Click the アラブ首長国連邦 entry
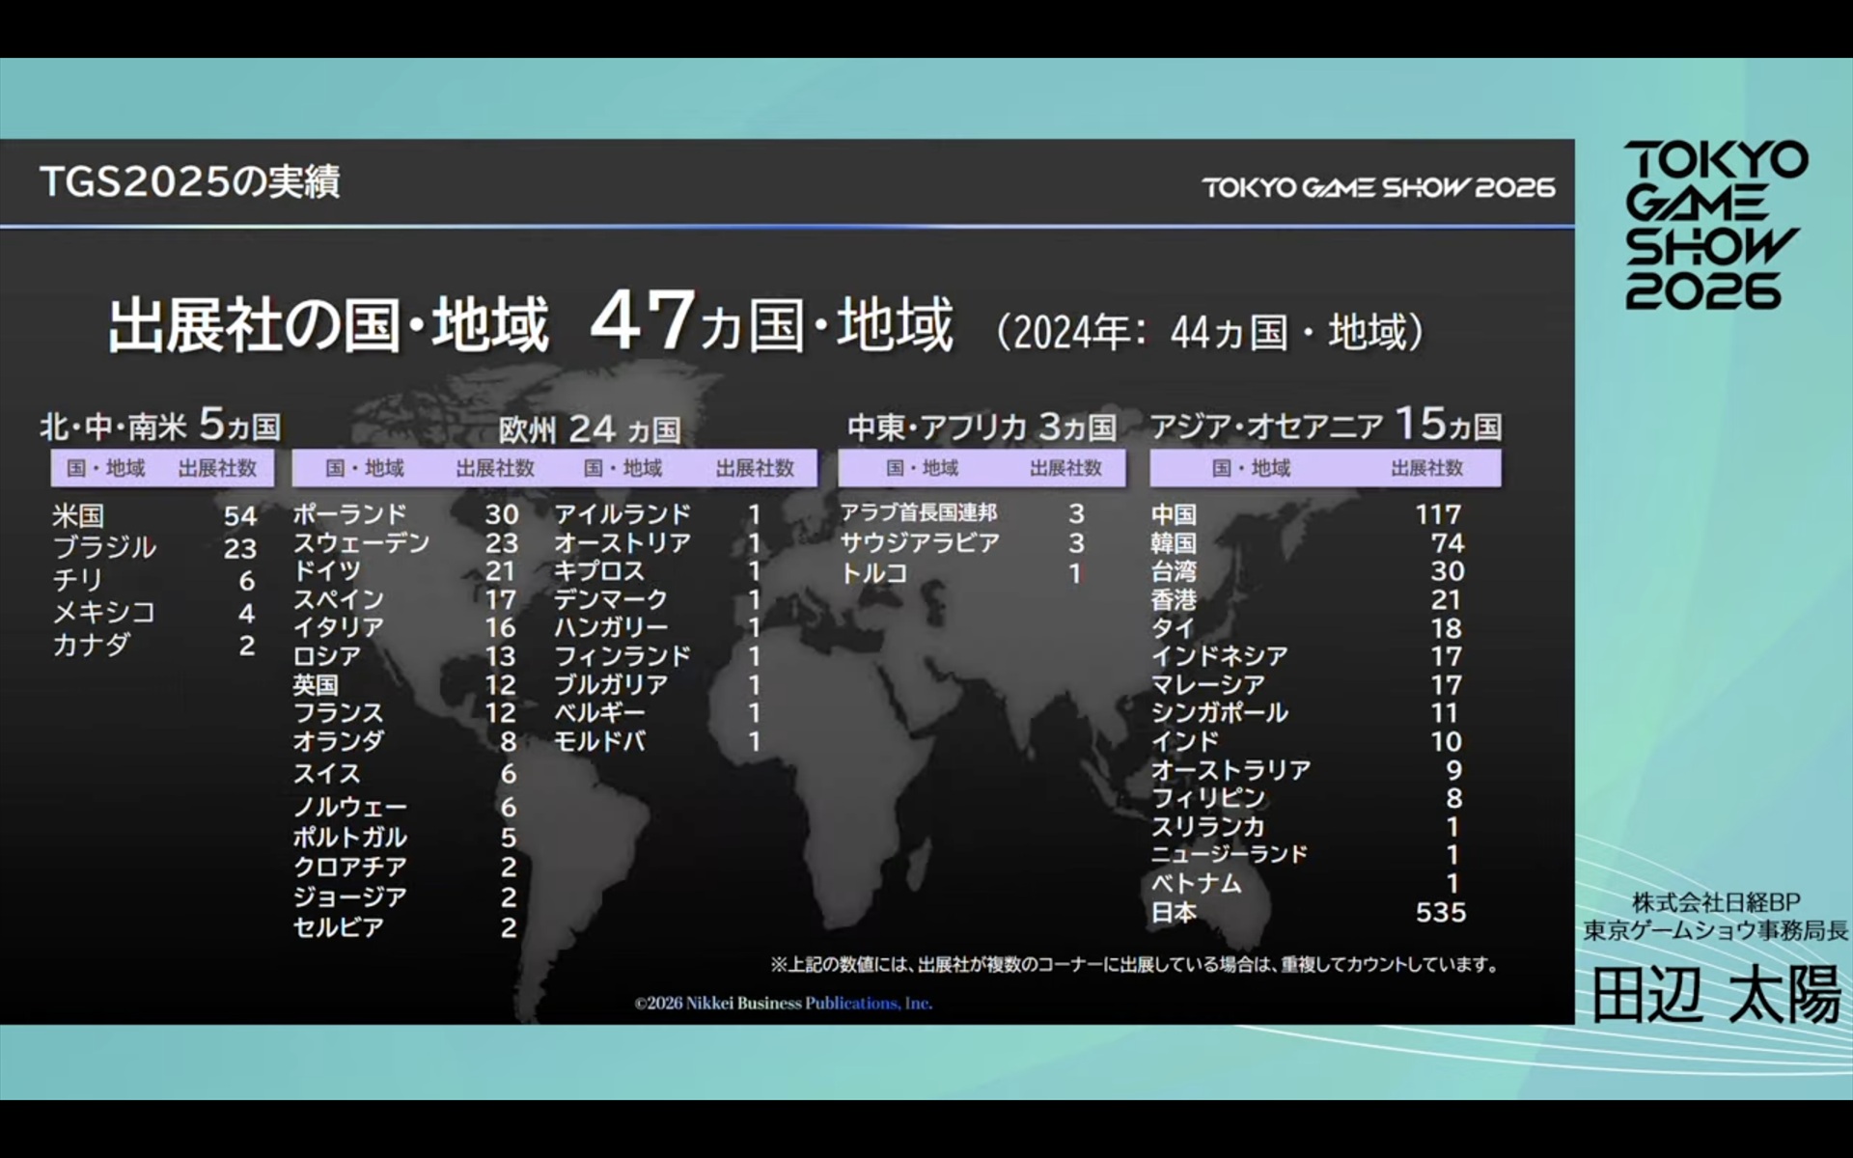 pos(918,512)
